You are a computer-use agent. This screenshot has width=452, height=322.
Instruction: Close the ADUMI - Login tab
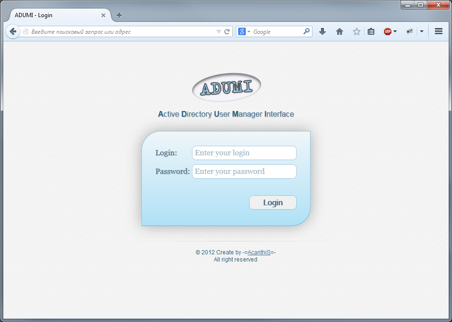pos(103,15)
